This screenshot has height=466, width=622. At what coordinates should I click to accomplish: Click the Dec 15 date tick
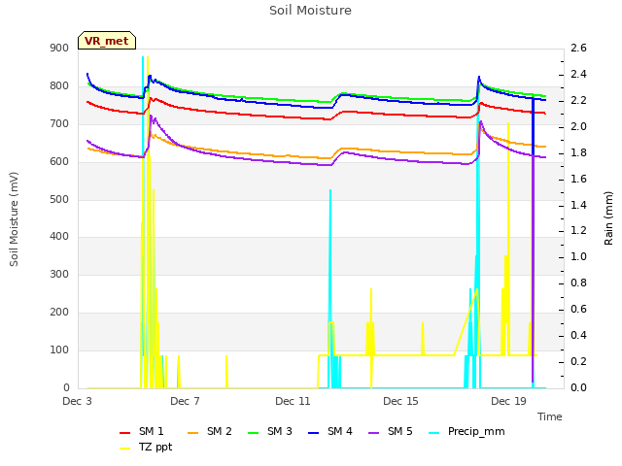(x=400, y=401)
